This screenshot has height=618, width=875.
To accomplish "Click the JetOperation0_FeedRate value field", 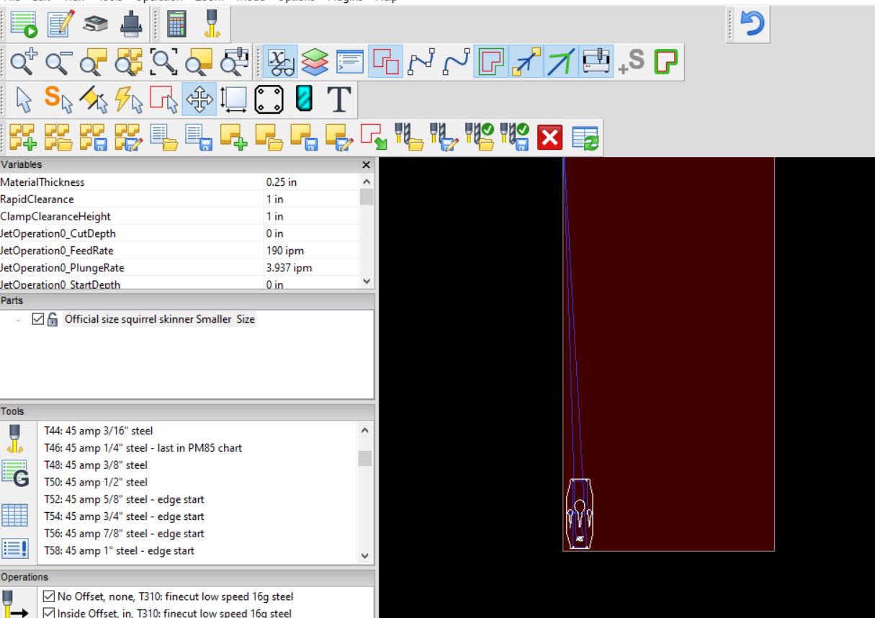I will tap(310, 251).
